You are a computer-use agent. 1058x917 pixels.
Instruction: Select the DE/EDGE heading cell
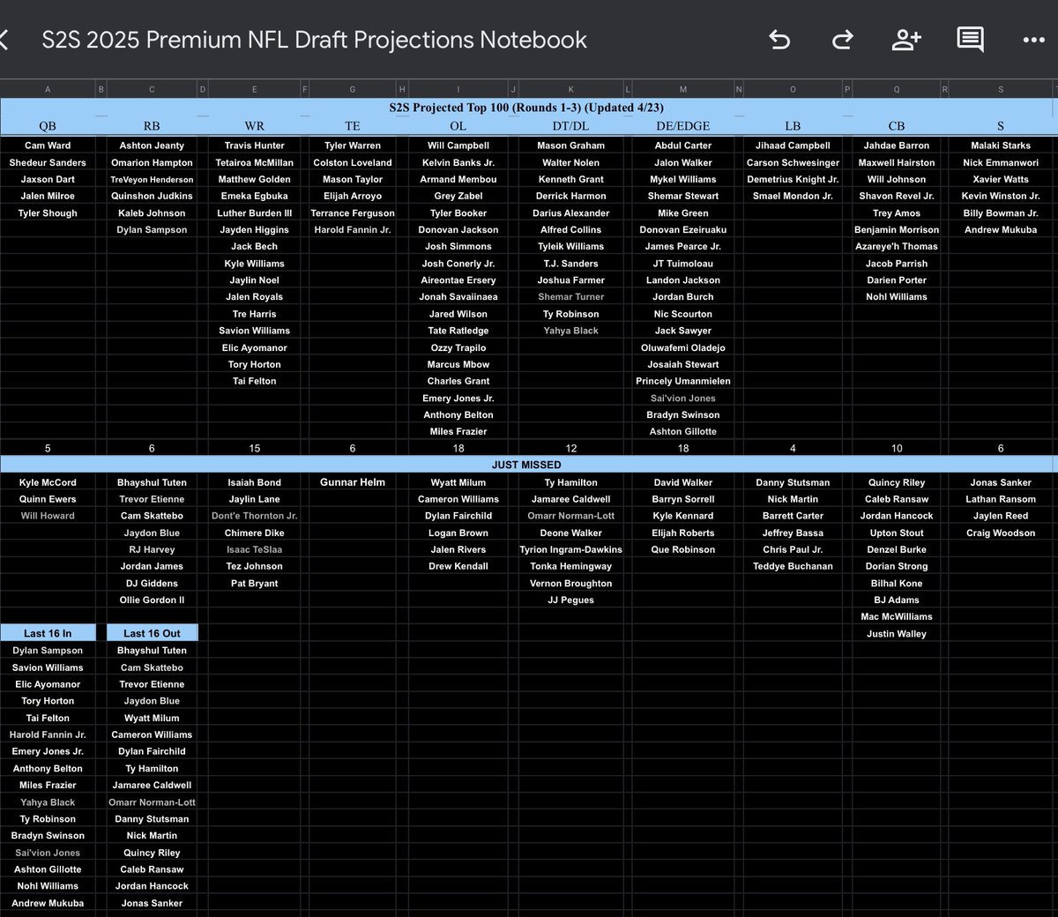[683, 126]
